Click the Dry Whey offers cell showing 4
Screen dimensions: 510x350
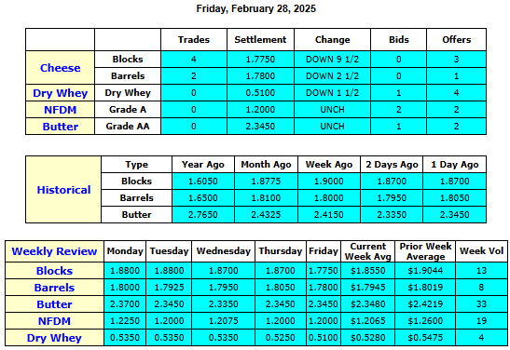[x=456, y=93]
